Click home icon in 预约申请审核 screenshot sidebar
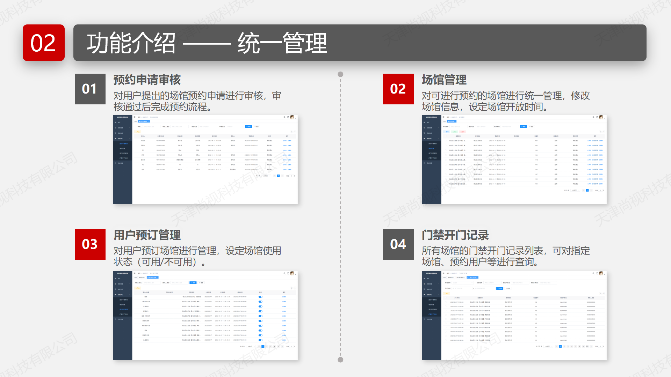The image size is (671, 377). (x=116, y=123)
